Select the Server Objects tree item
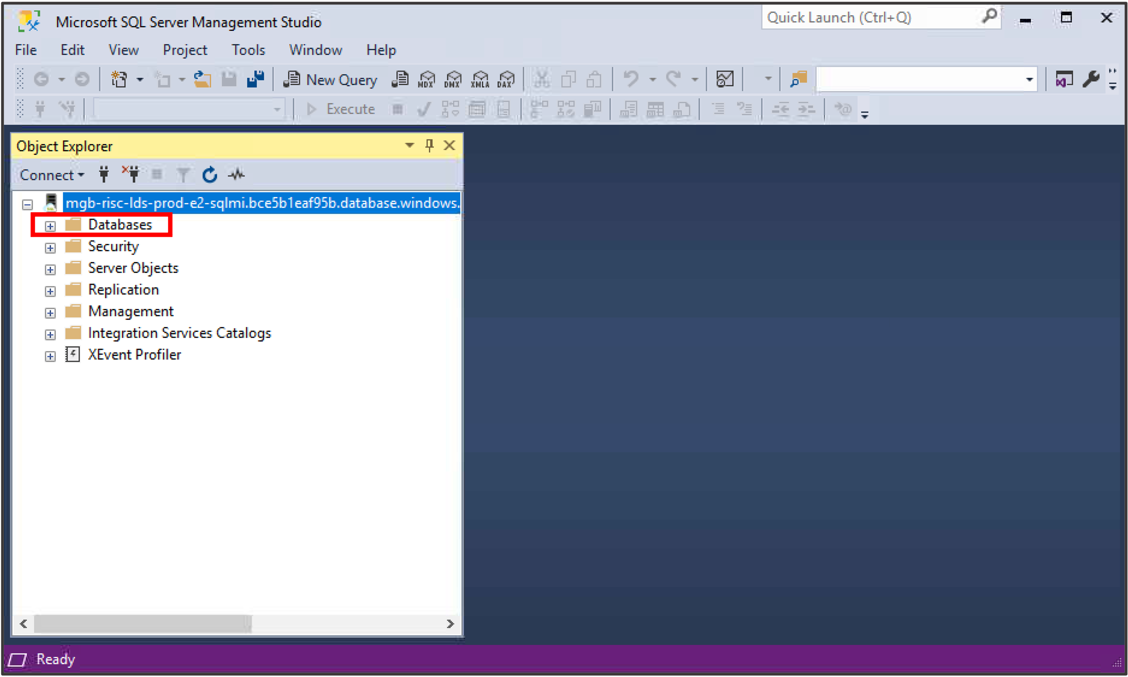Image resolution: width=1128 pixels, height=677 pixels. coord(133,268)
